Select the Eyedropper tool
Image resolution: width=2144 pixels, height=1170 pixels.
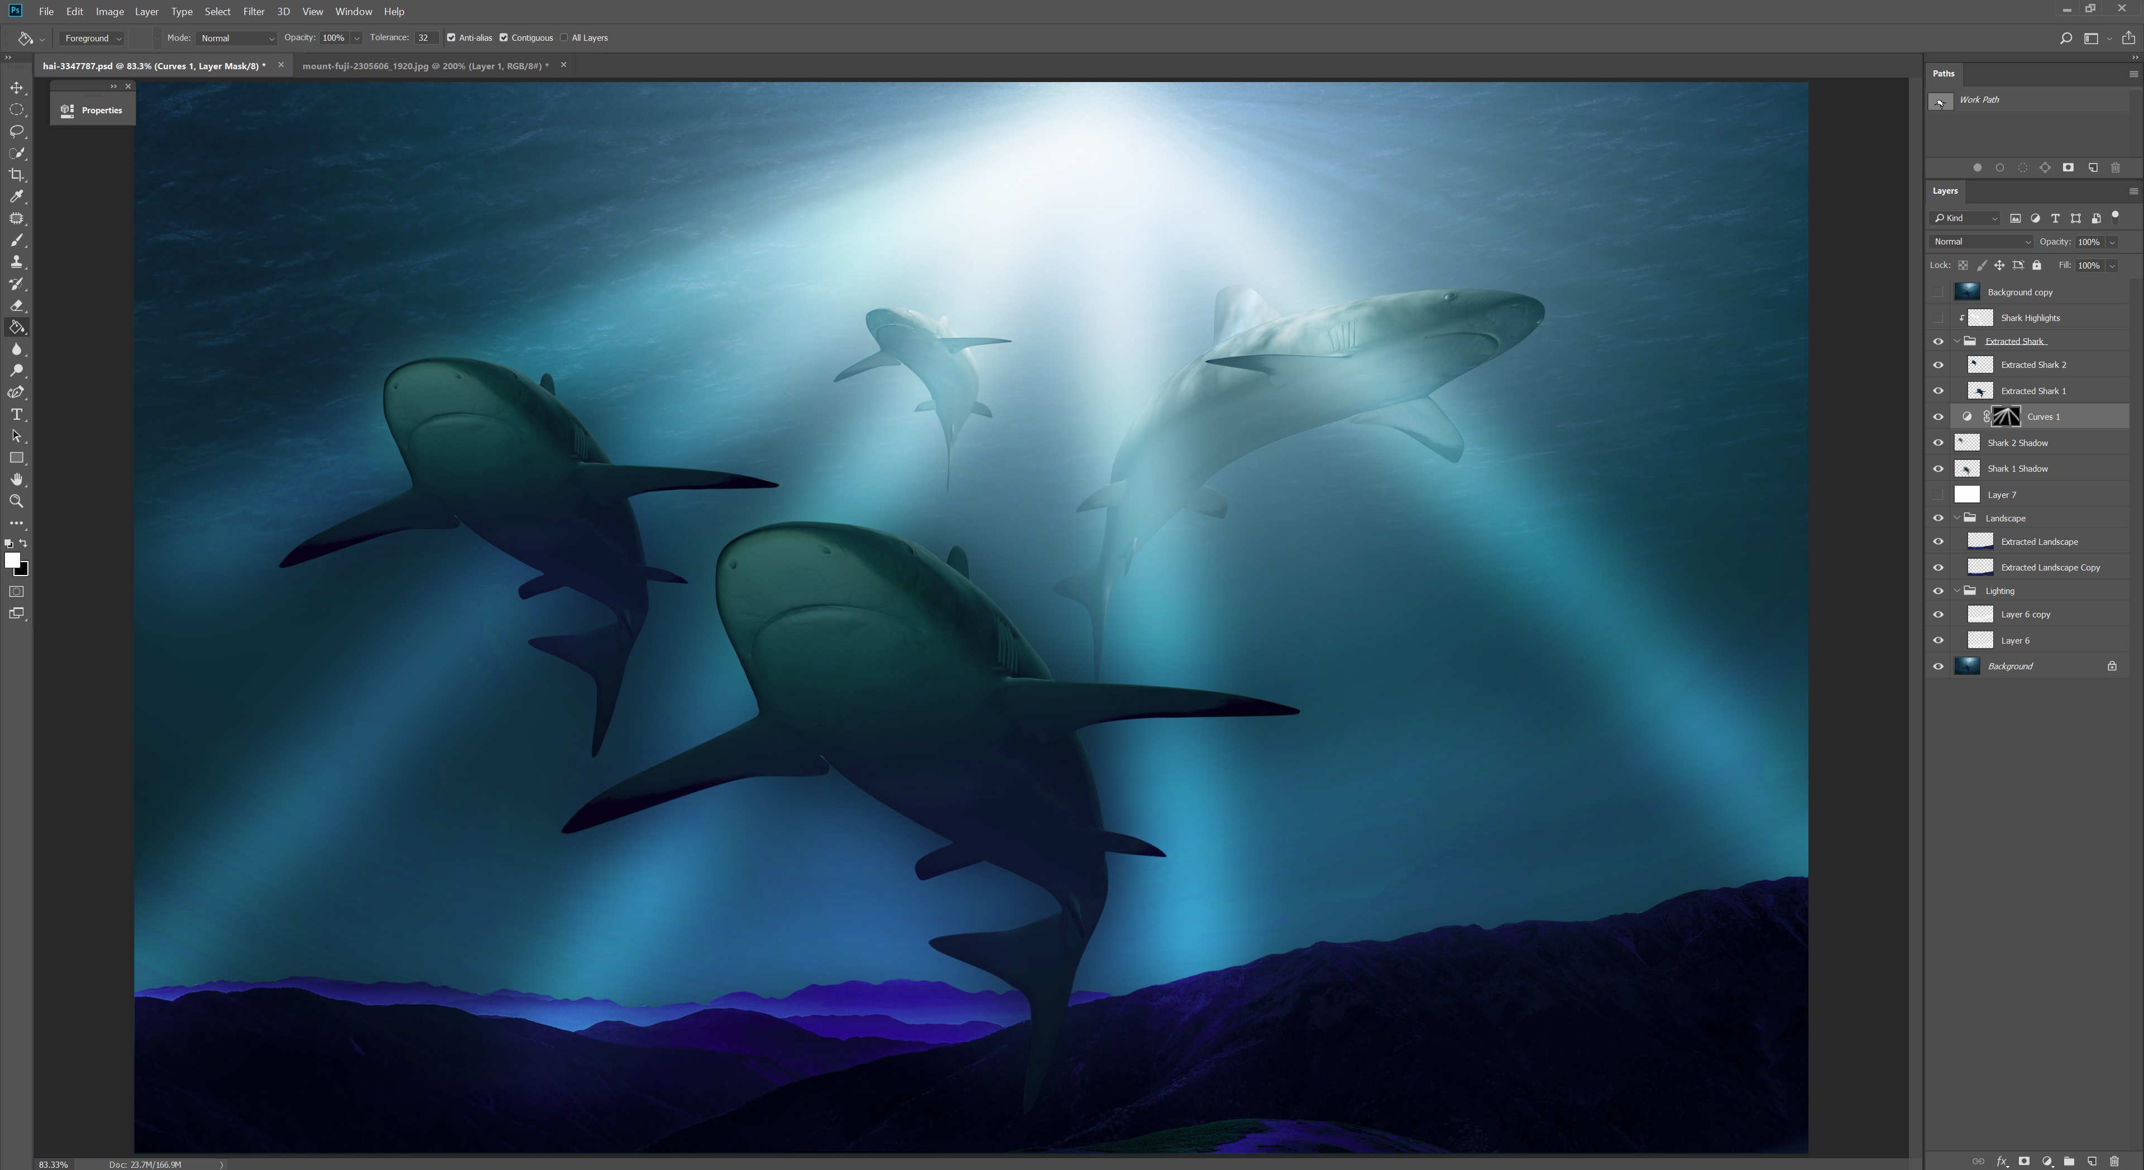17,197
